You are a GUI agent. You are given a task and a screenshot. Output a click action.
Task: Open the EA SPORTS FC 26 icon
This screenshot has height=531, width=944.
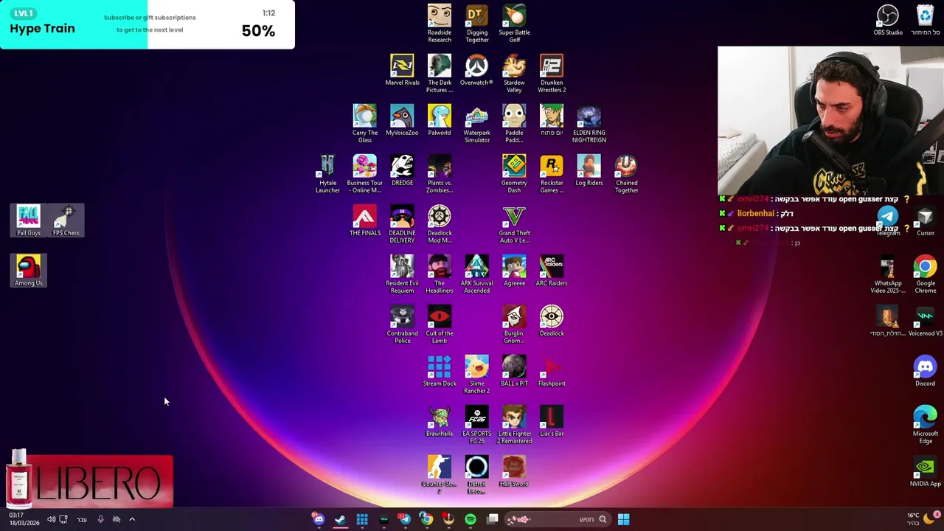476,425
